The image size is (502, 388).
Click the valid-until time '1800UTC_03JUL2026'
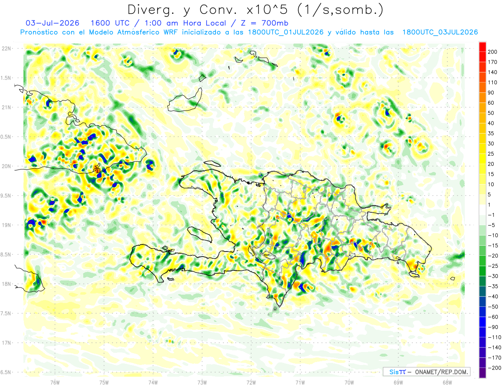coord(440,32)
